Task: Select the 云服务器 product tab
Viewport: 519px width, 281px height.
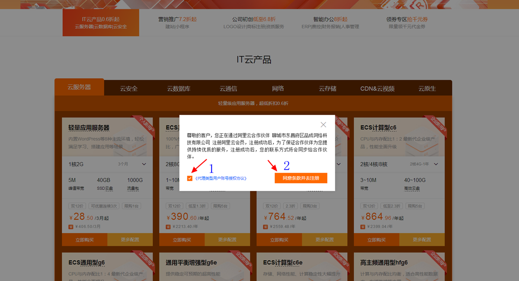Action: (79, 87)
